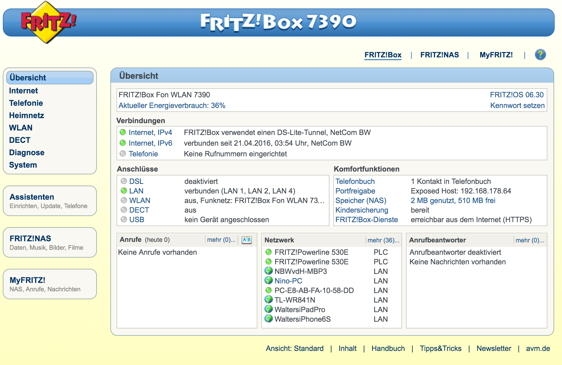Open the Internet menu in the sidebar
Screen dimensions: 562x365
click(x=23, y=91)
